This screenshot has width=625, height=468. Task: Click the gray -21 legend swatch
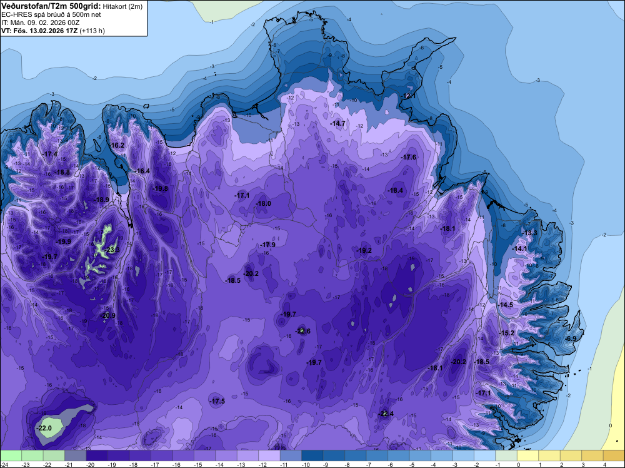76,455
